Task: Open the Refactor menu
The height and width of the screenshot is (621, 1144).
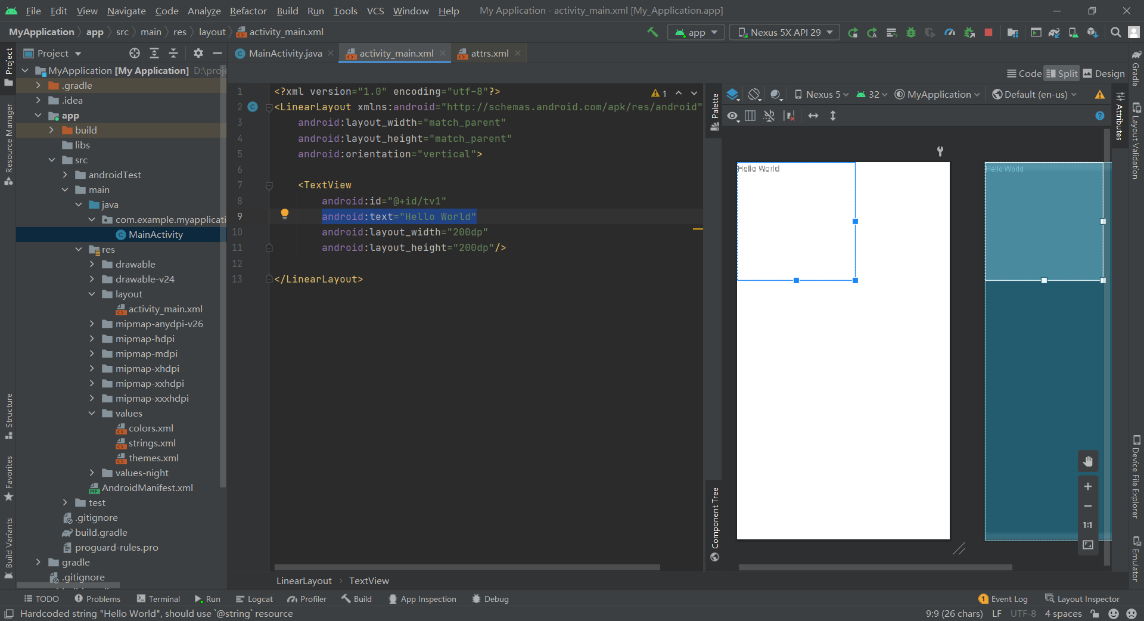Action: [x=248, y=11]
